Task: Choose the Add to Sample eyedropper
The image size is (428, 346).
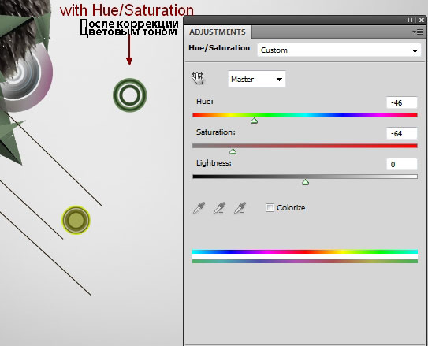Action: click(x=219, y=208)
